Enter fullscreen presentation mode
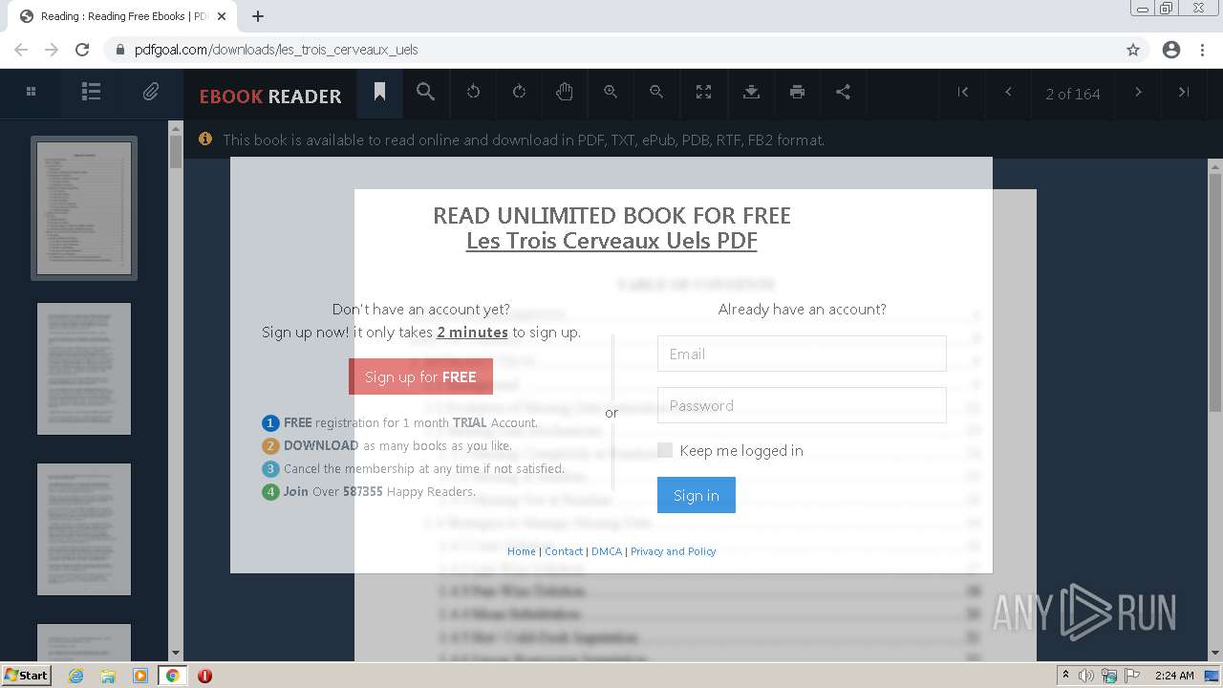 [703, 92]
